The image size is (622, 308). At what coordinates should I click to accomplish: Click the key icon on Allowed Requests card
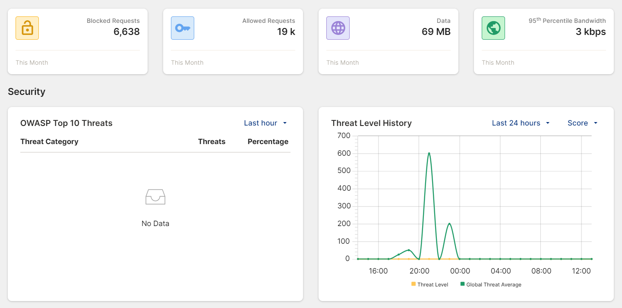click(183, 28)
